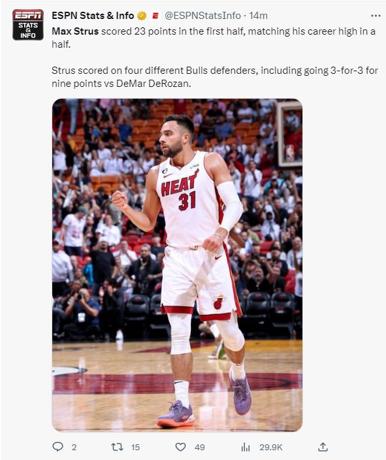The image size is (386, 460).
Task: Open the @ESPNStatsInfo handle link
Action: (202, 16)
